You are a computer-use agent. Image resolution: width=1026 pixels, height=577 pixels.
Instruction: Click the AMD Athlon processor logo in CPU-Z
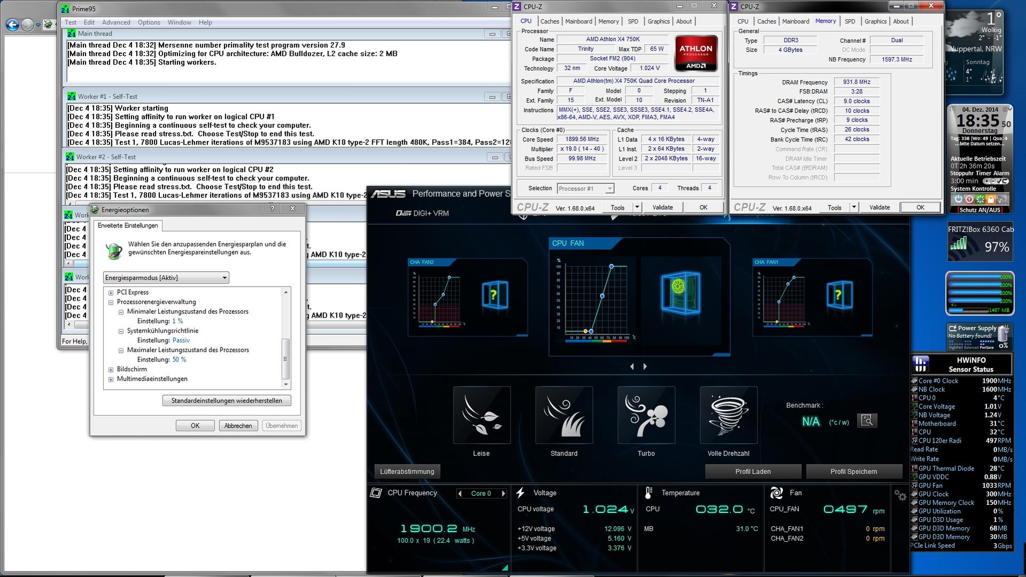696,53
